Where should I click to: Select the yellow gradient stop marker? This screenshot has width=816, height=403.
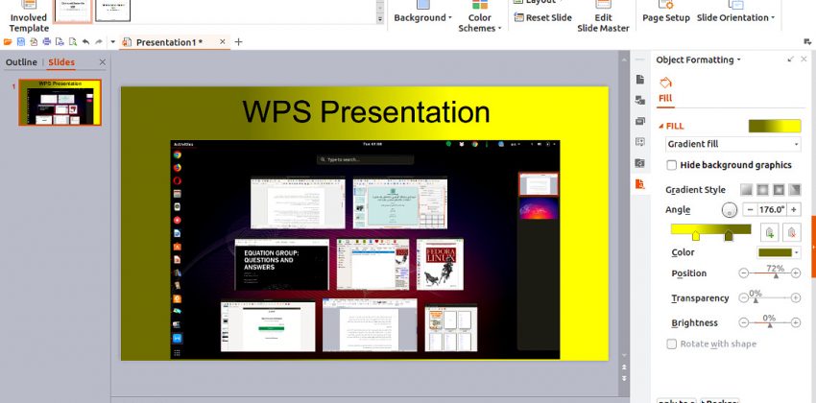point(696,235)
